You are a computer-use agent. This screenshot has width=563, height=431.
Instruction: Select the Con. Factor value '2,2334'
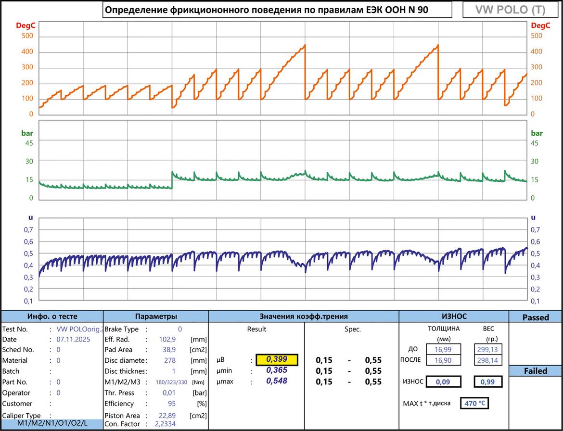165,424
